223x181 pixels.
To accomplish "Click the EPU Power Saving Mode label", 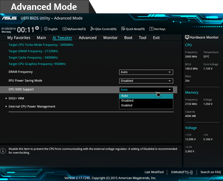I will (x=25, y=81).
